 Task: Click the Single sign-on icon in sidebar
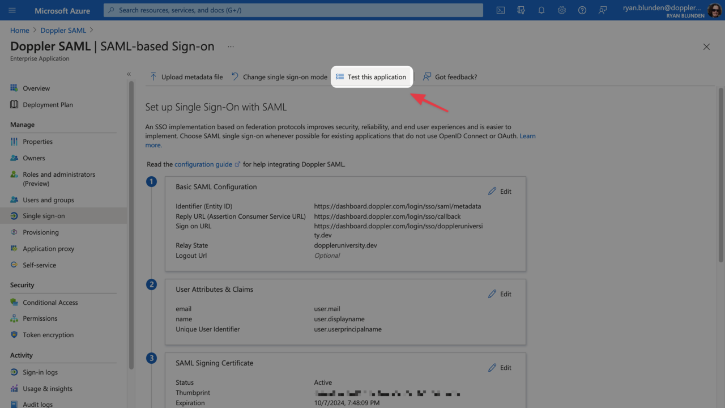[14, 216]
